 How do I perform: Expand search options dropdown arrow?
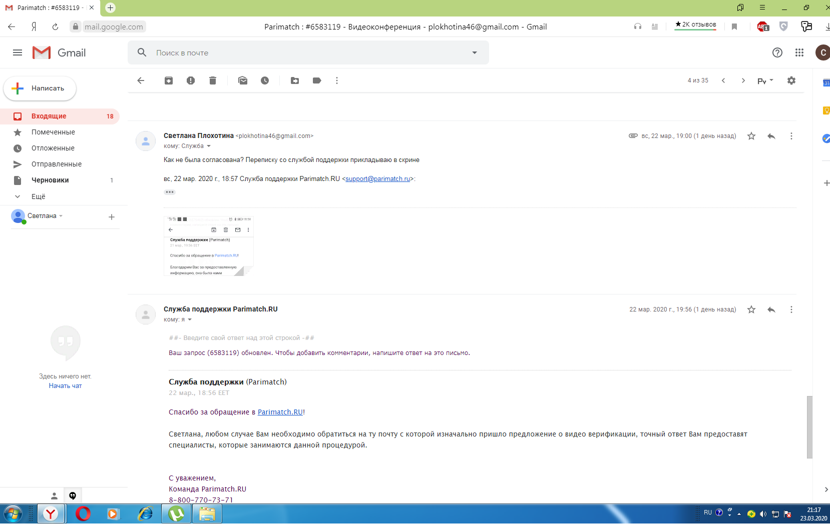[474, 52]
